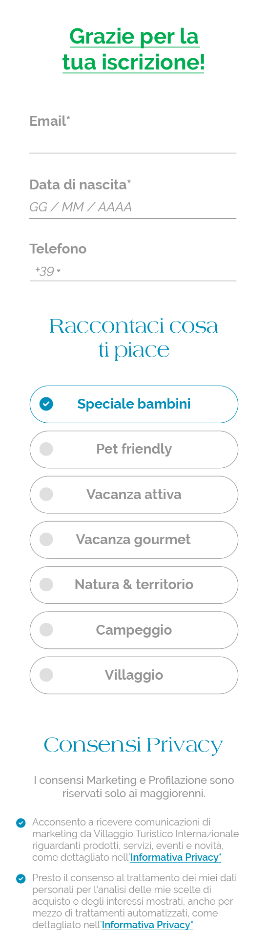Click the grey circle icon beside Pet friendly

coord(46,449)
